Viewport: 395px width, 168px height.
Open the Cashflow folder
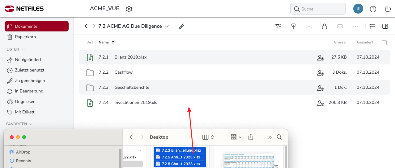tap(123, 72)
